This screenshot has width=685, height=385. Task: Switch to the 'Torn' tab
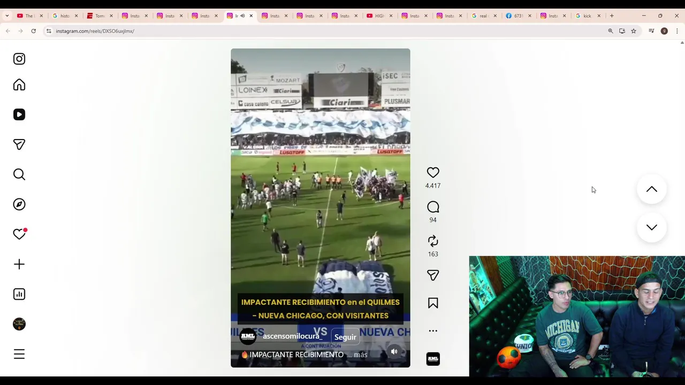[99, 16]
